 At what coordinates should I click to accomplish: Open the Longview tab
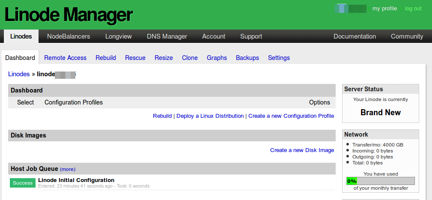tap(119, 36)
